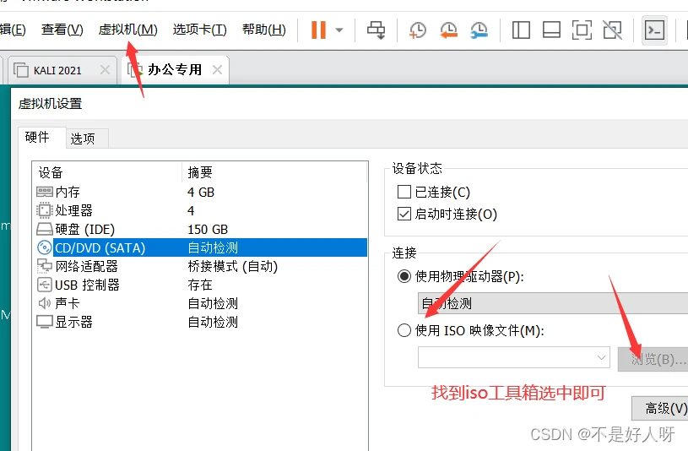Pause the virtual machine with the orange pause icon
The image size is (688, 451).
point(318,30)
